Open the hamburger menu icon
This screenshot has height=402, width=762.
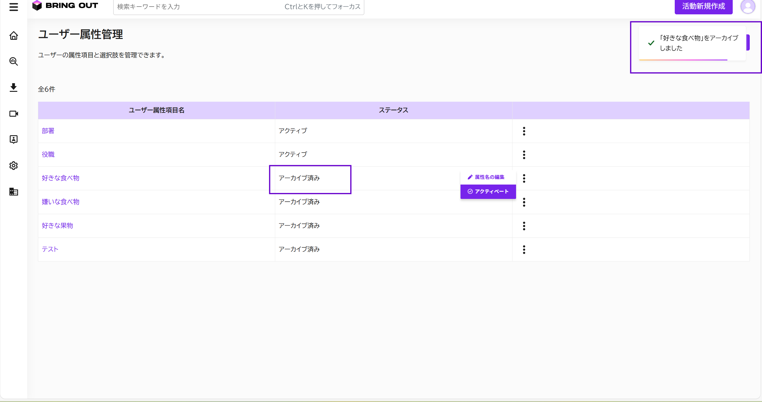13,7
